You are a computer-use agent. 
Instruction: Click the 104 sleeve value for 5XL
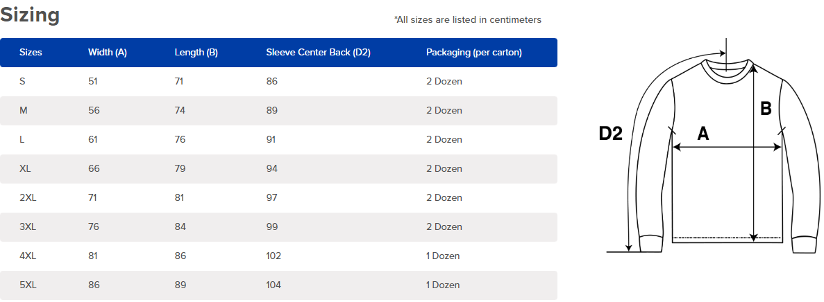[x=274, y=285]
